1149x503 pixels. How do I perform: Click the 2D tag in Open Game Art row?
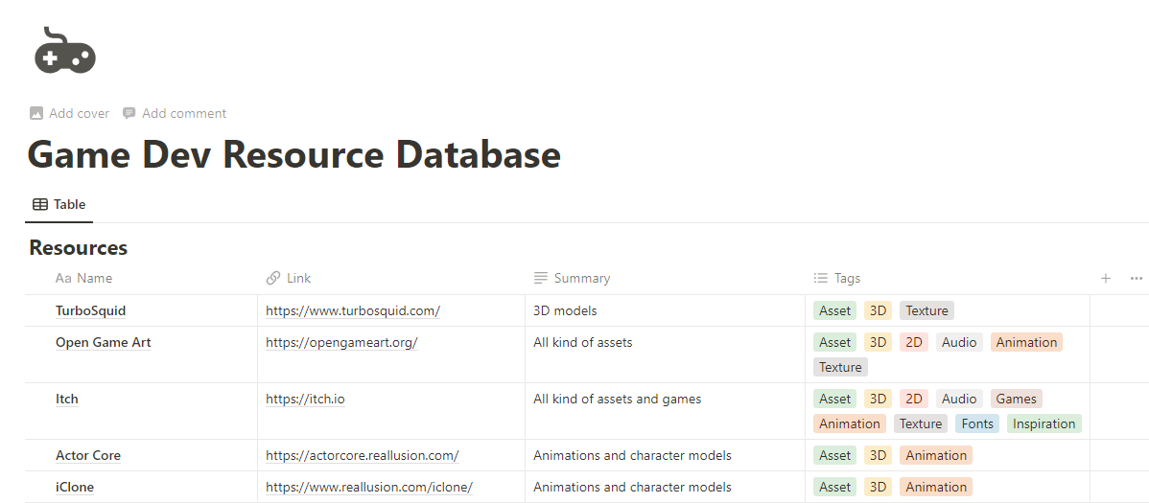(x=914, y=343)
